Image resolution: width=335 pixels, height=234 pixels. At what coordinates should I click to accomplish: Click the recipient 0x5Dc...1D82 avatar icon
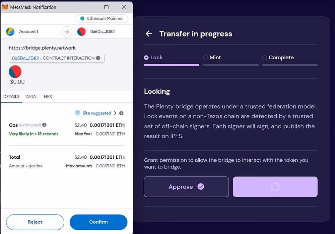[x=81, y=31]
